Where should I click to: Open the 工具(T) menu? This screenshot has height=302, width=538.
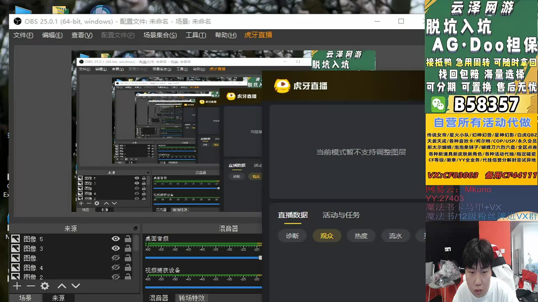coord(196,35)
